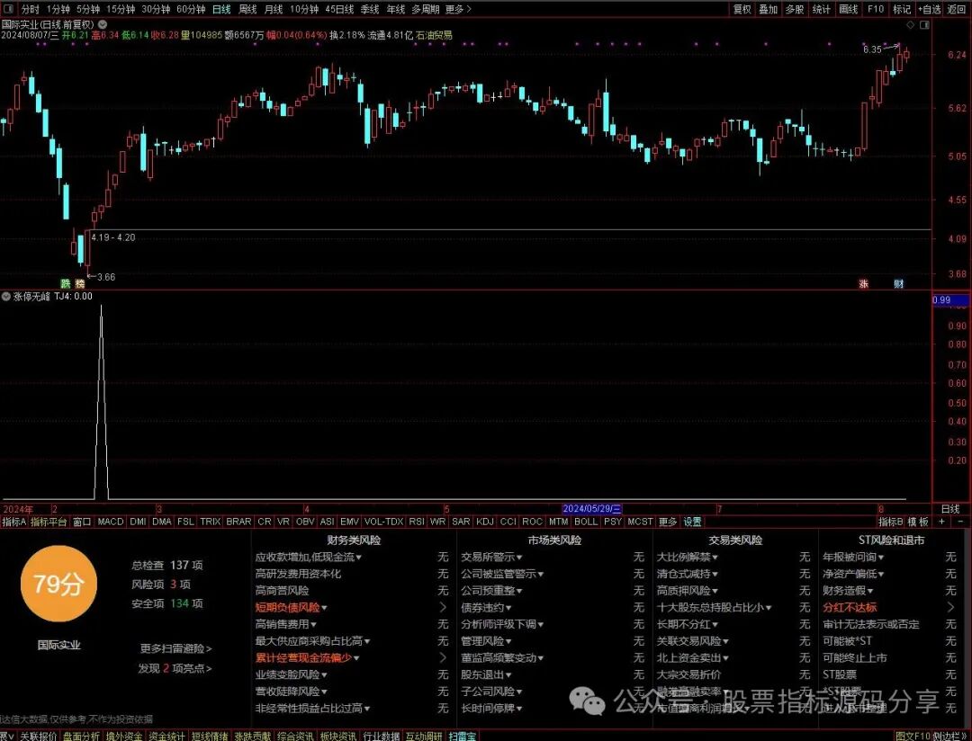Open 设置 in indicator bar
This screenshot has width=972, height=741.
click(x=692, y=522)
